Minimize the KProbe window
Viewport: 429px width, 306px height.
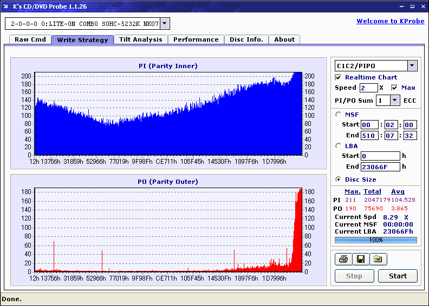tap(401, 6)
